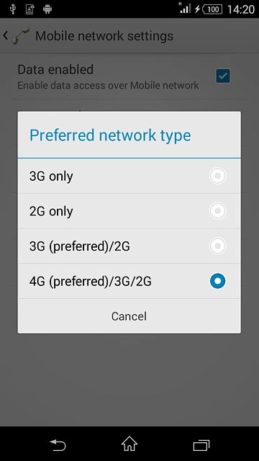Tap the 14:20 clock in status bar
The height and width of the screenshot is (461, 259).
241,9
